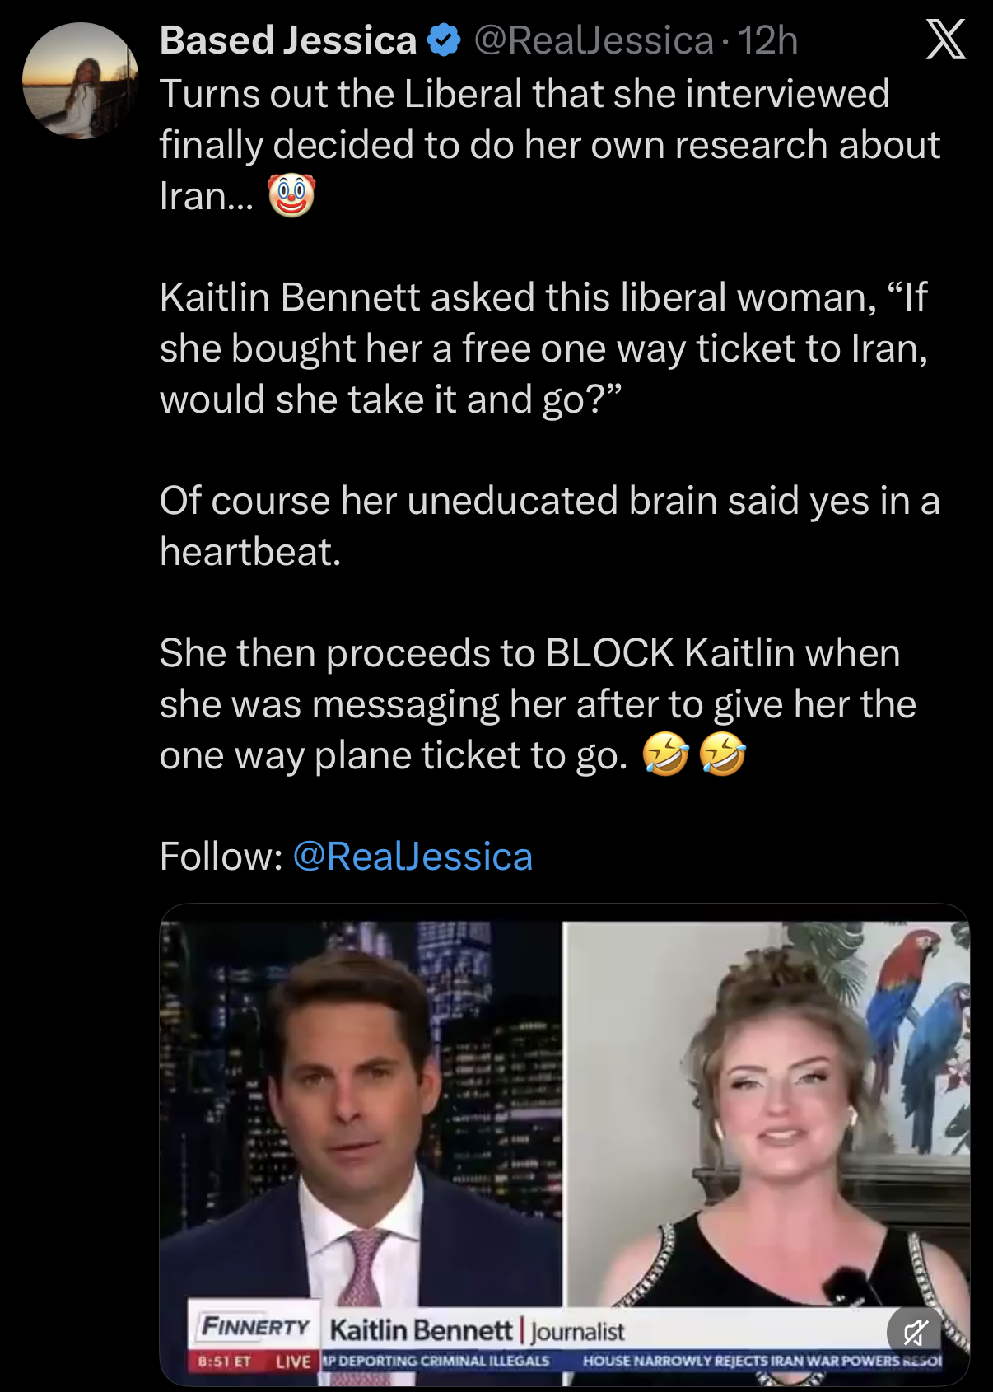Follow the blue @RealJessica mention link
This screenshot has height=1392, width=993.
click(x=413, y=857)
